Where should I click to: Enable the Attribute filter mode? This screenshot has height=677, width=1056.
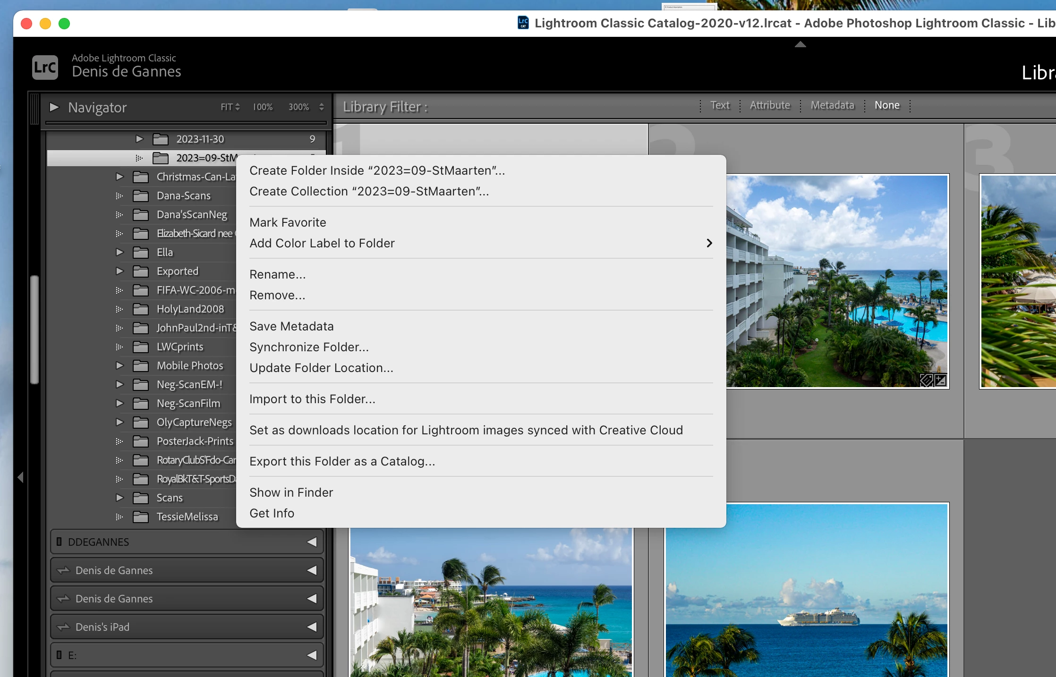pyautogui.click(x=769, y=105)
